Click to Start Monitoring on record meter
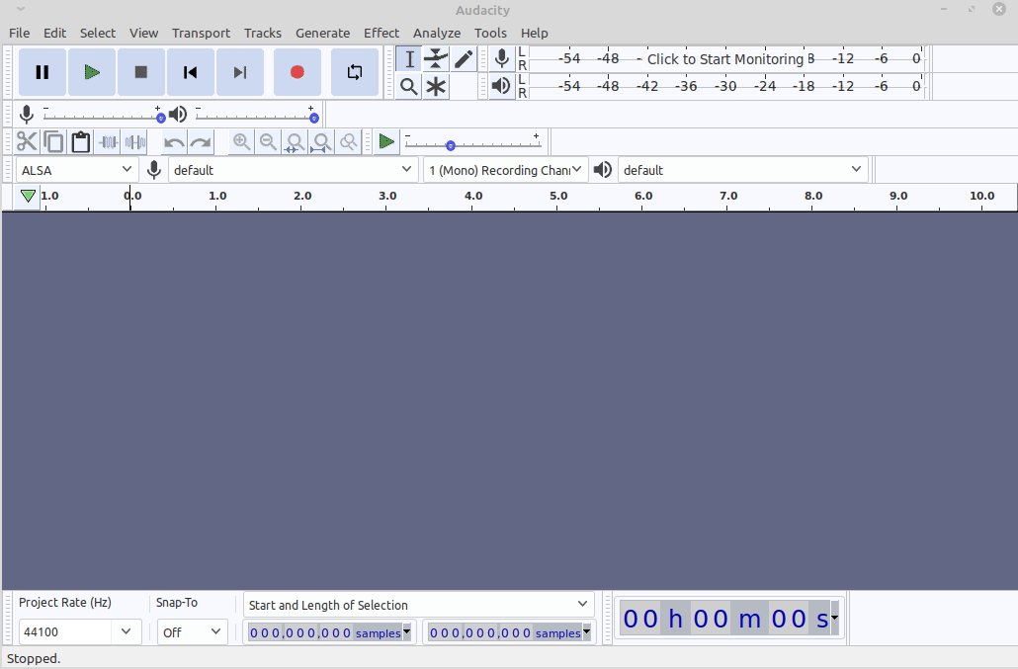Viewport: 1018px width, 669px height. 725,59
